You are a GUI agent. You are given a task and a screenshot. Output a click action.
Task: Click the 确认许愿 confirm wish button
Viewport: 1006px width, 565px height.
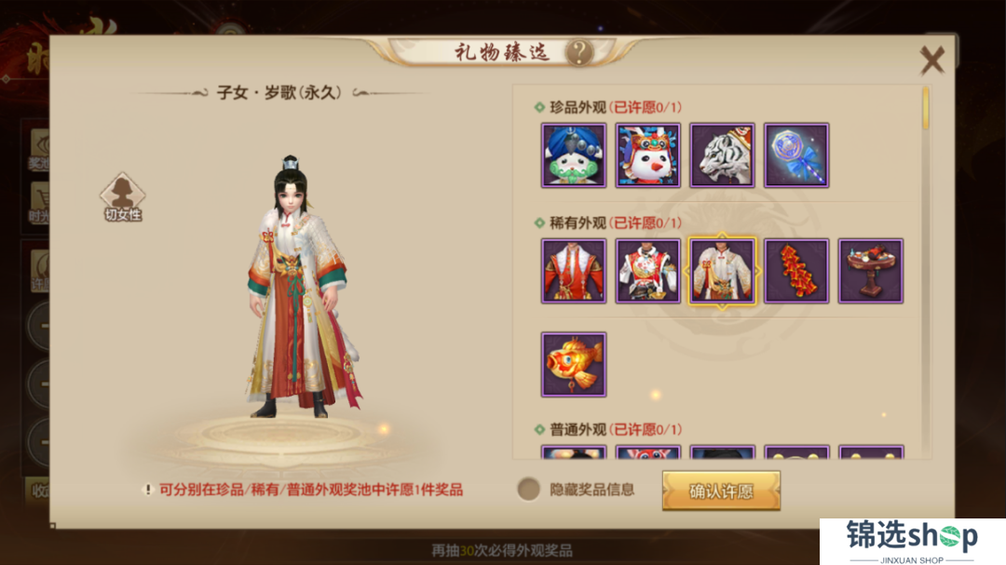(x=721, y=491)
